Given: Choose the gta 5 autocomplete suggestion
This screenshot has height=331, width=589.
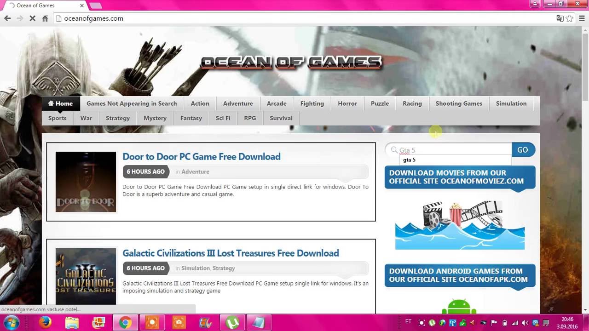Looking at the screenshot, I should tap(455, 160).
